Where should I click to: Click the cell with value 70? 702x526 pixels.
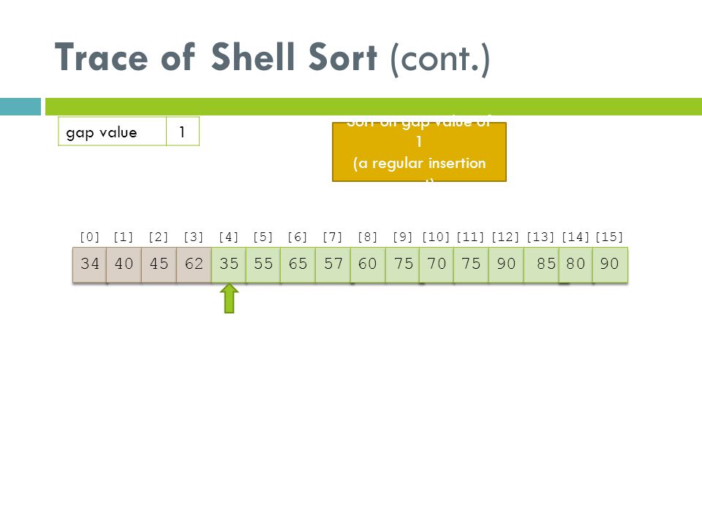(437, 264)
